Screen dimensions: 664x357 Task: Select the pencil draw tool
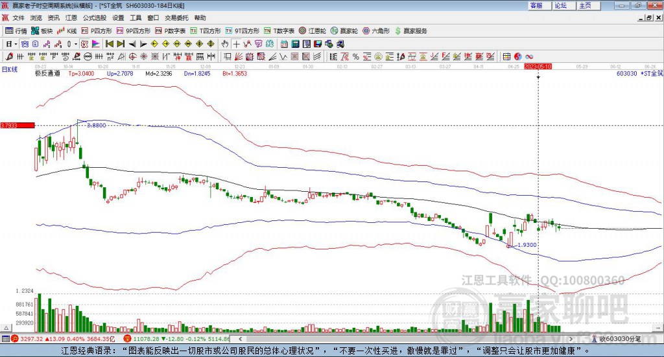9,56
